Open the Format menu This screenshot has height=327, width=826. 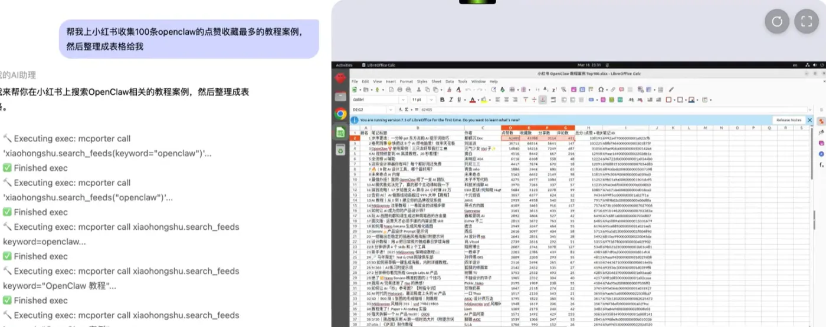click(x=406, y=81)
